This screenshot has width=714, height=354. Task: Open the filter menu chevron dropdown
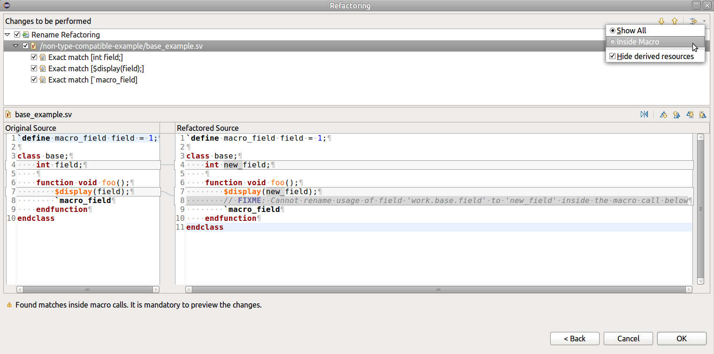[703, 21]
